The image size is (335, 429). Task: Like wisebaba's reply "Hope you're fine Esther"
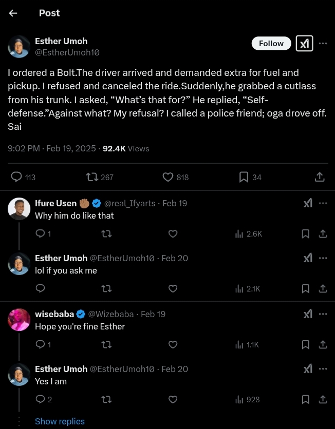(x=173, y=345)
